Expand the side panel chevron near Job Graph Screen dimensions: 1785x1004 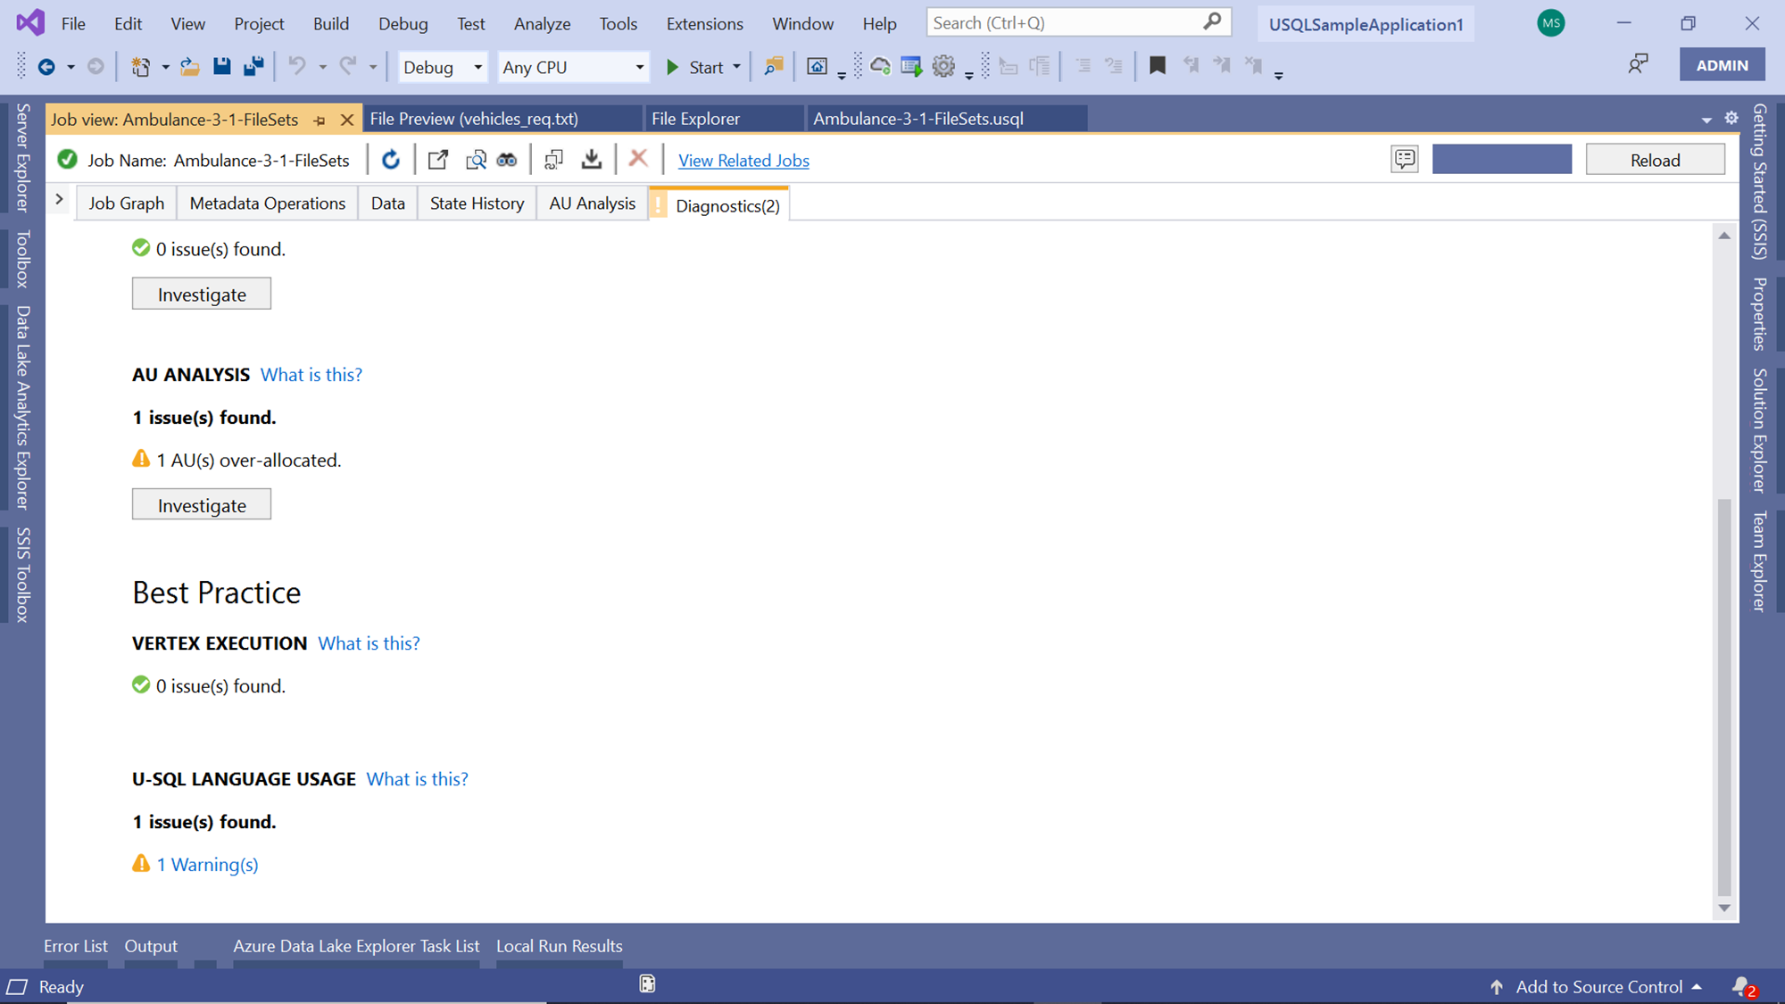59,200
